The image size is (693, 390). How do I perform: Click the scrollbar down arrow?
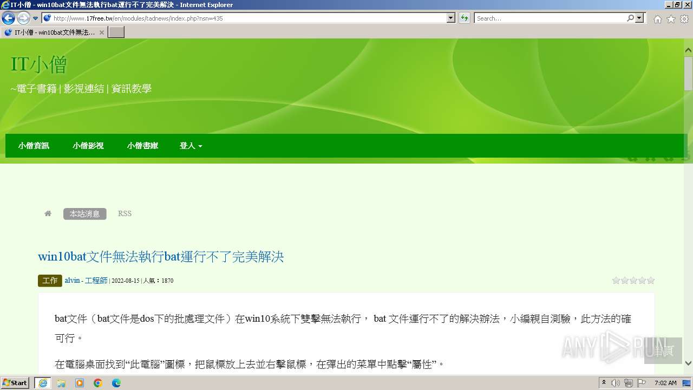688,363
